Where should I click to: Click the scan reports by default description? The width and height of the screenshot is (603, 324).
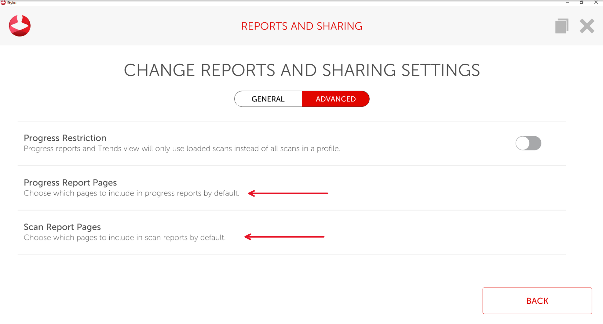125,238
